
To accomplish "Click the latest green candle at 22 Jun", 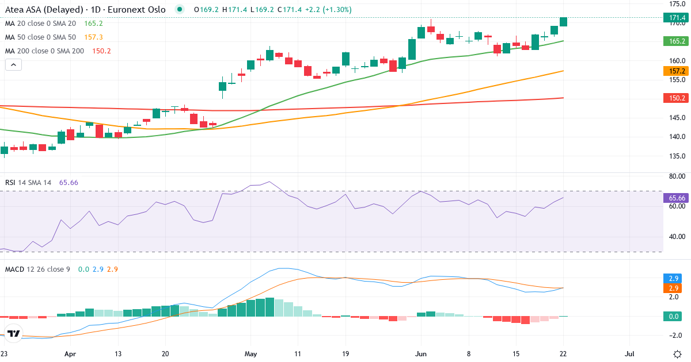I will [564, 22].
